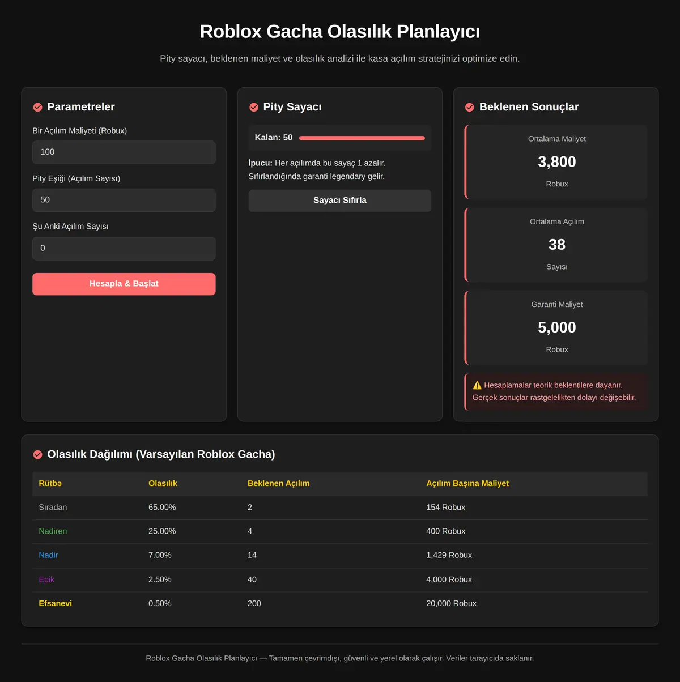Click the Hesapla & Başlat button

click(x=124, y=284)
